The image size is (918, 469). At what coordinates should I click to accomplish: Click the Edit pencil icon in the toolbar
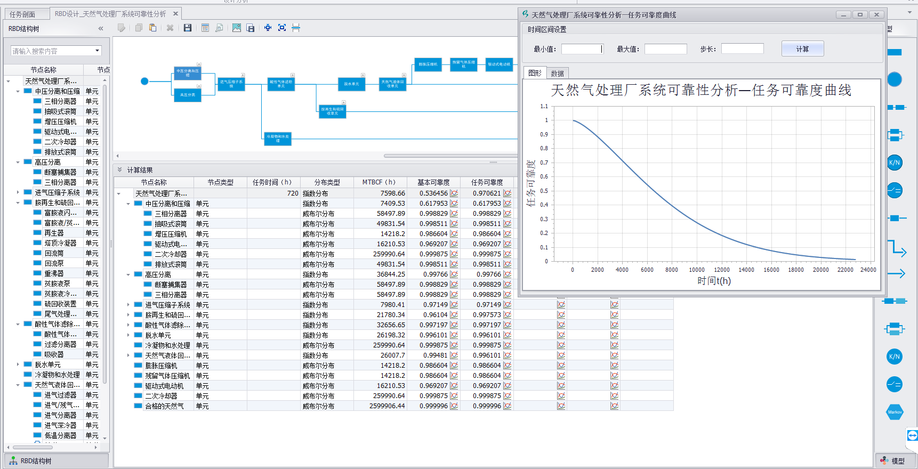122,28
